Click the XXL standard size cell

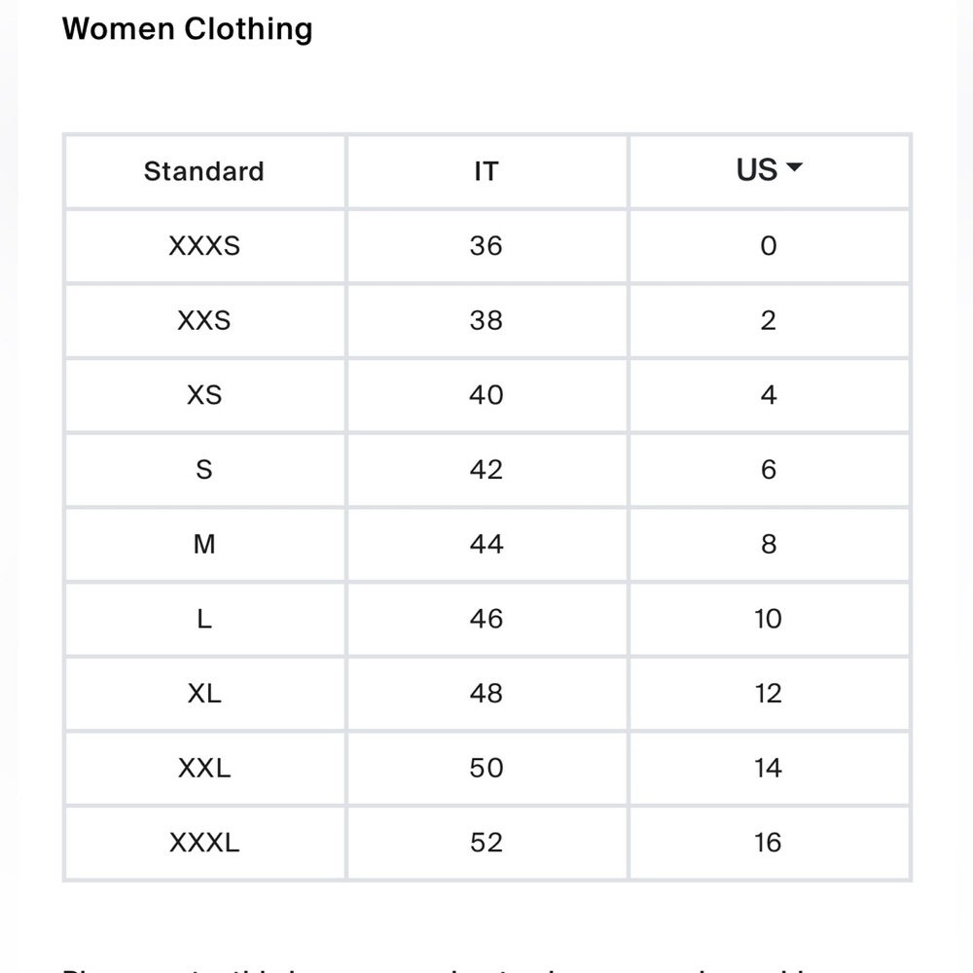204,769
